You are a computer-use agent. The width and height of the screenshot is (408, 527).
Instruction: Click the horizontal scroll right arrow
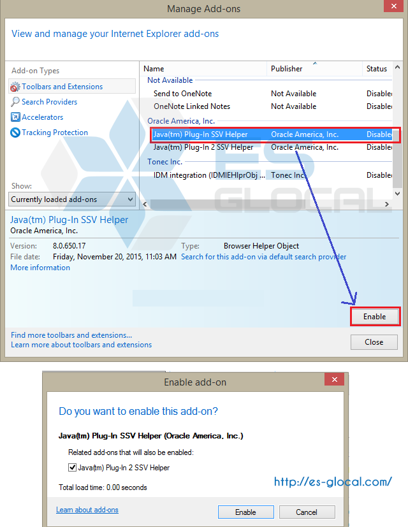[x=387, y=204]
